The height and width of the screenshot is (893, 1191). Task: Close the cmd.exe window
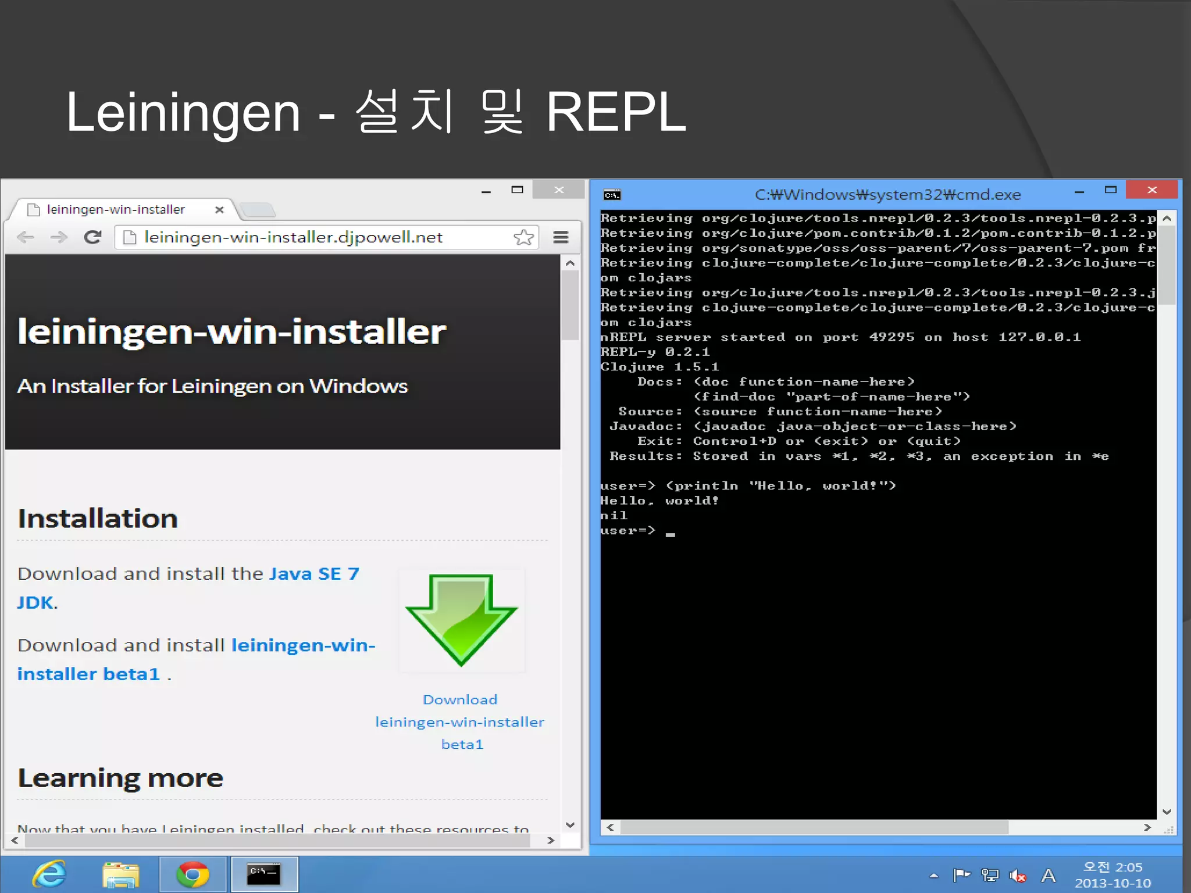coord(1151,190)
